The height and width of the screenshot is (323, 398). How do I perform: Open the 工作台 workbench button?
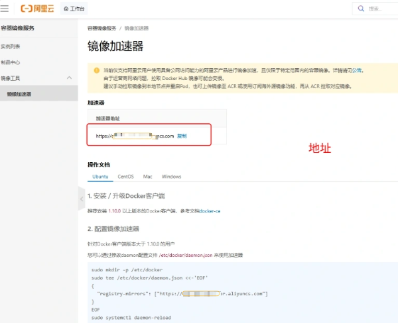[74, 9]
